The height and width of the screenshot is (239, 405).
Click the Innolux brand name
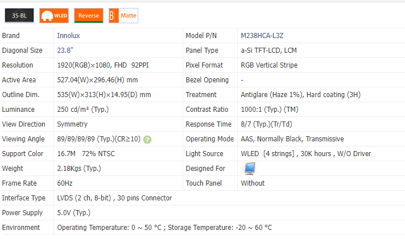(68, 36)
